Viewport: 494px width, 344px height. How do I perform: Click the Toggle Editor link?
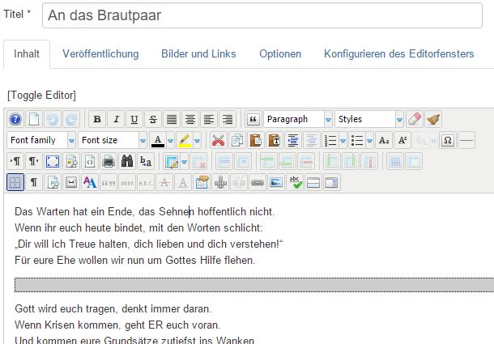(x=41, y=96)
